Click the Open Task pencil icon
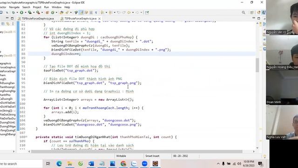 [67, 13]
